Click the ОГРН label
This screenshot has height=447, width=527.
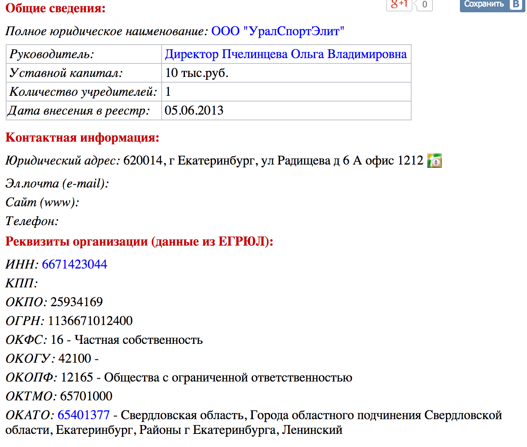point(25,321)
